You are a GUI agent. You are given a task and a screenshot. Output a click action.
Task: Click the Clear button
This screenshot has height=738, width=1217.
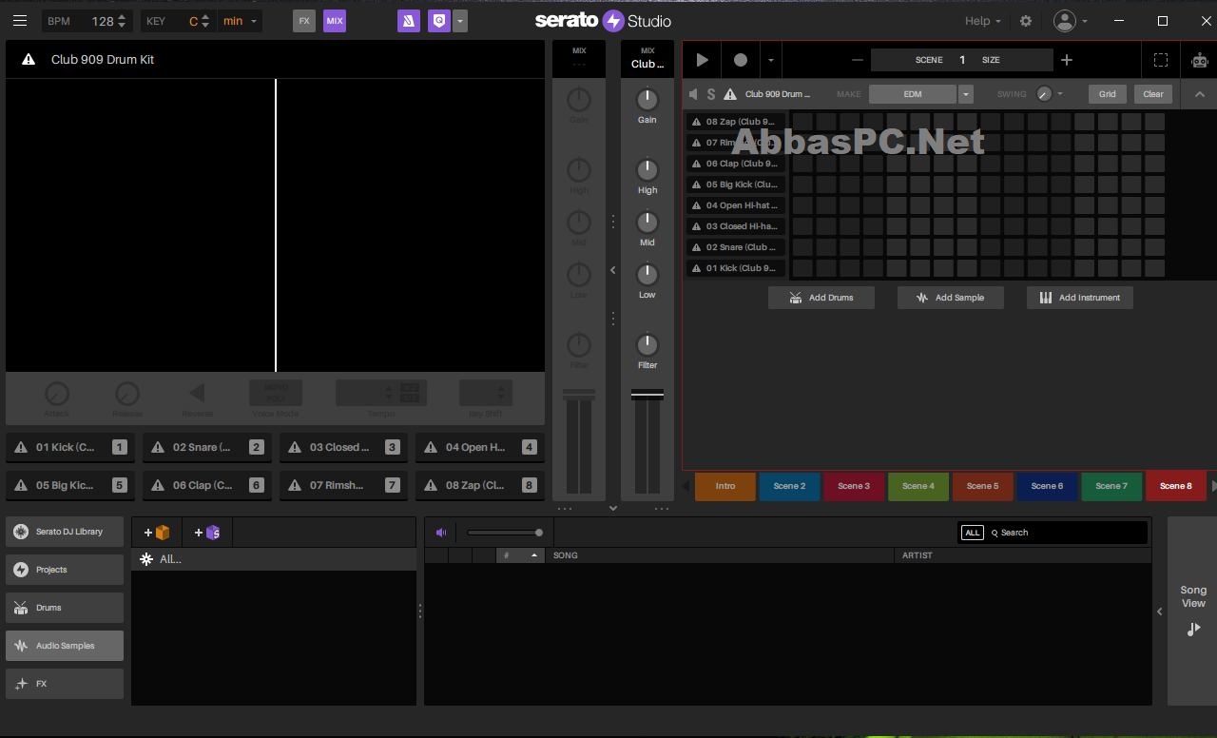coord(1153,94)
